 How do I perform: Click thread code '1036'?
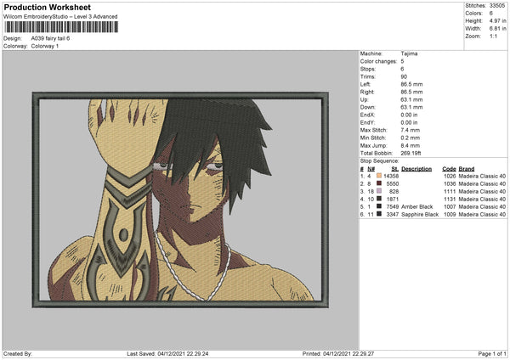[x=450, y=184]
